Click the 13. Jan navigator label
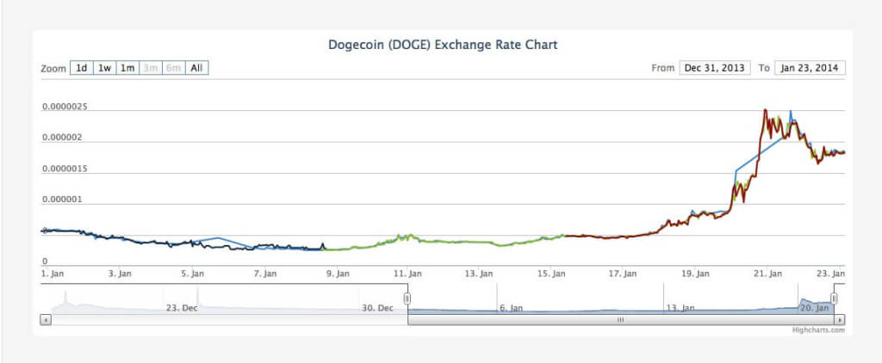Screen dimensions: 882x363 pyautogui.click(x=680, y=308)
